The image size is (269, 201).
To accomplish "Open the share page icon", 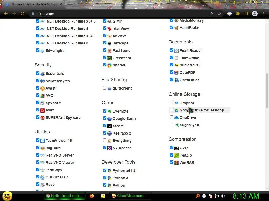I will click(211, 14).
